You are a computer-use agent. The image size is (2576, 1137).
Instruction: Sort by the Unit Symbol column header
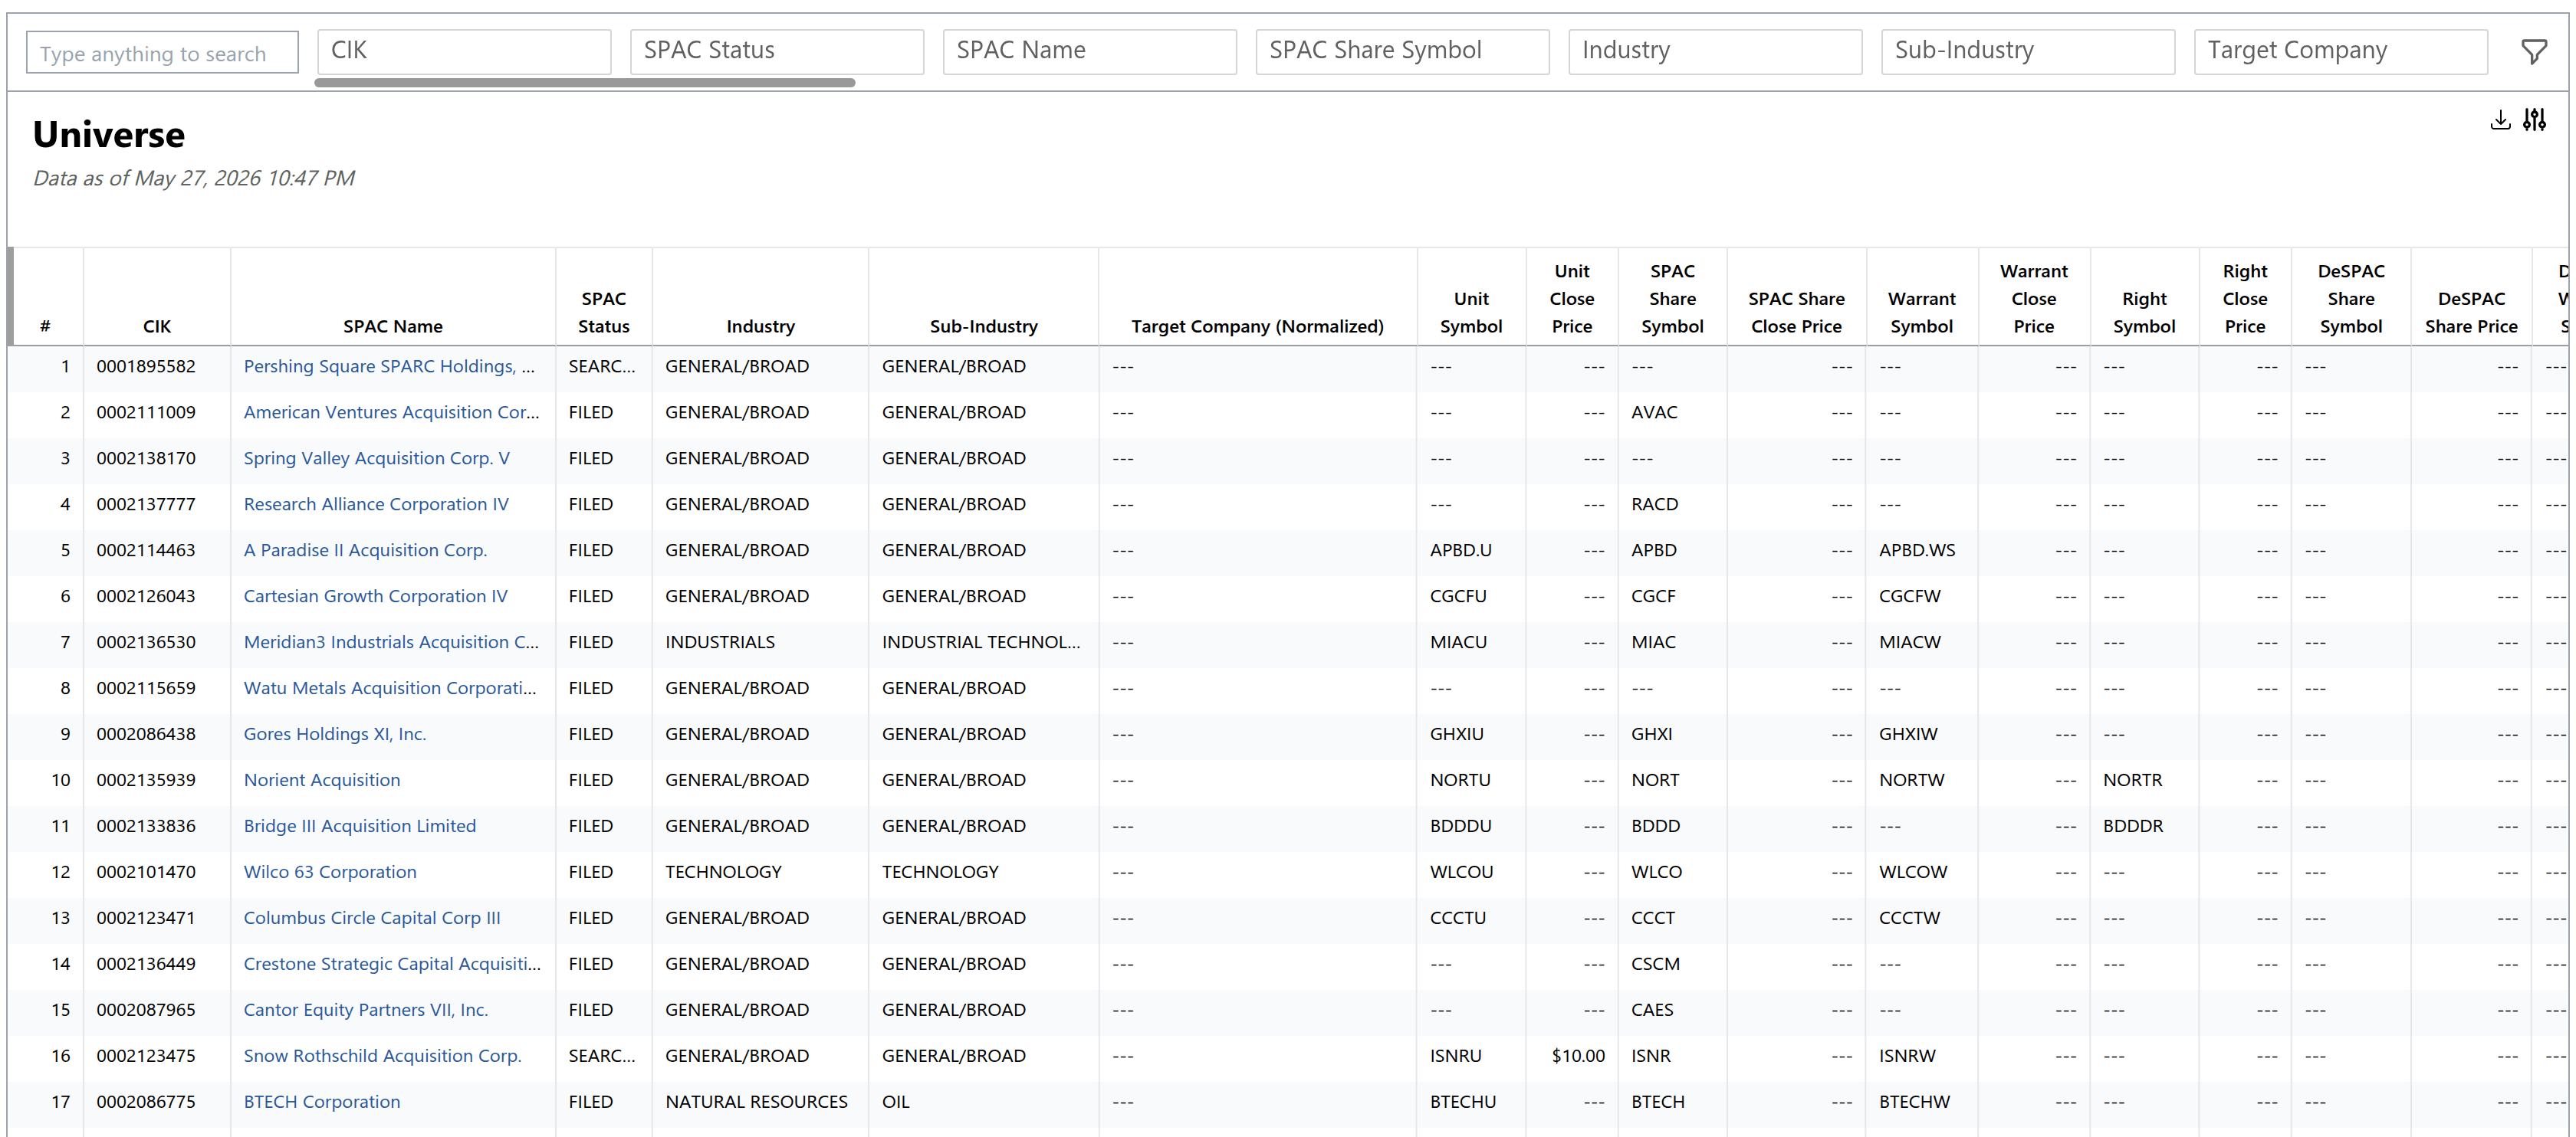point(1471,313)
